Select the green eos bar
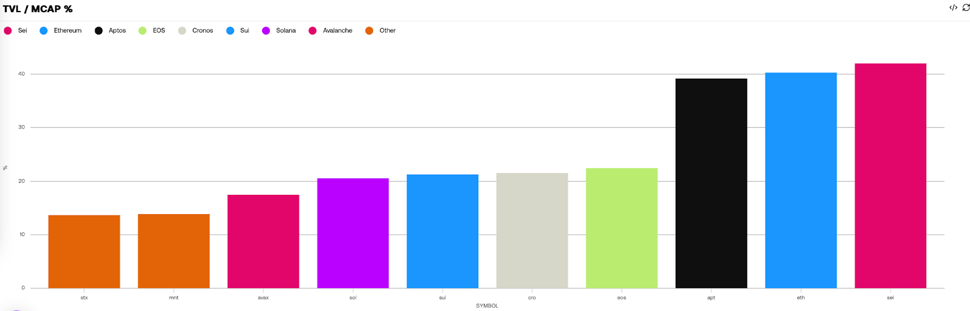Image resolution: width=970 pixels, height=311 pixels. (621, 228)
